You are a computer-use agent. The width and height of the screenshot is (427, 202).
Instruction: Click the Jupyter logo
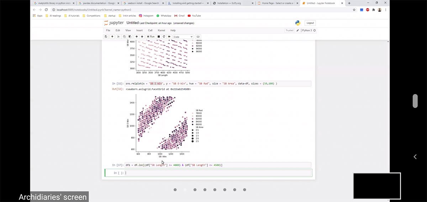pos(114,23)
